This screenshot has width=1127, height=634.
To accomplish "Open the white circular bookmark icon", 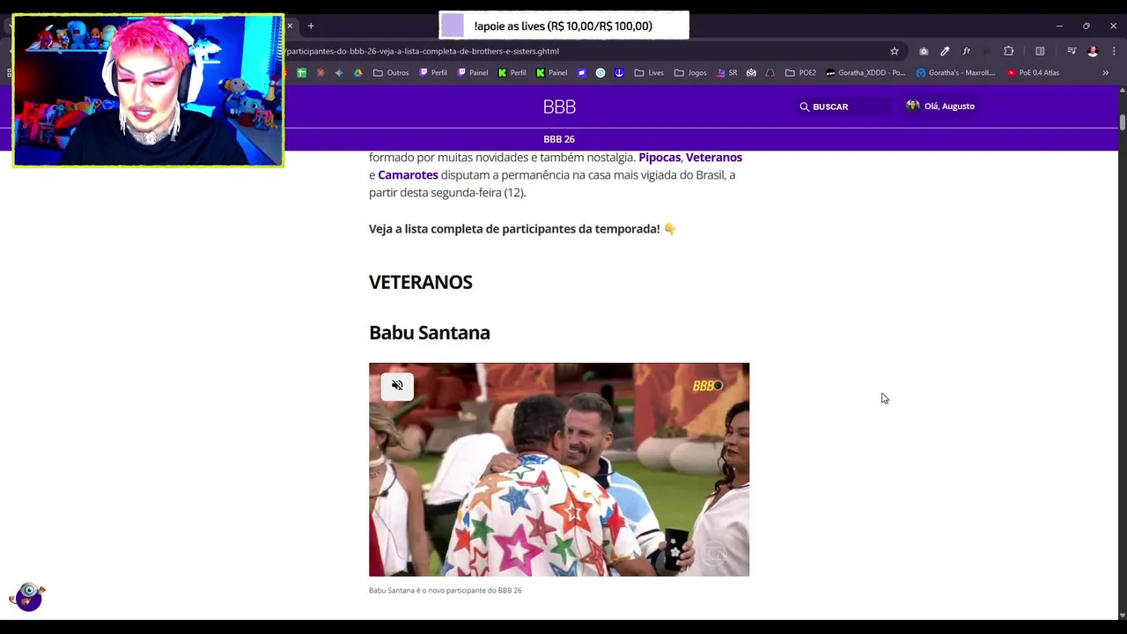I will click(x=600, y=73).
